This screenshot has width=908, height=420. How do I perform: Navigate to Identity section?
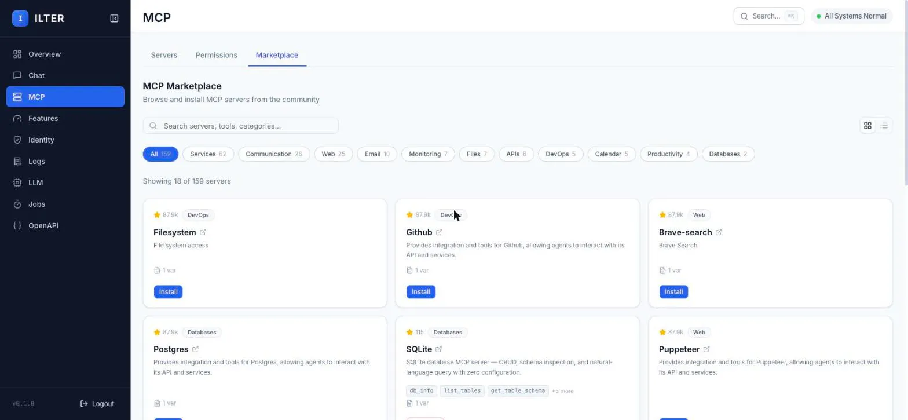point(65,140)
